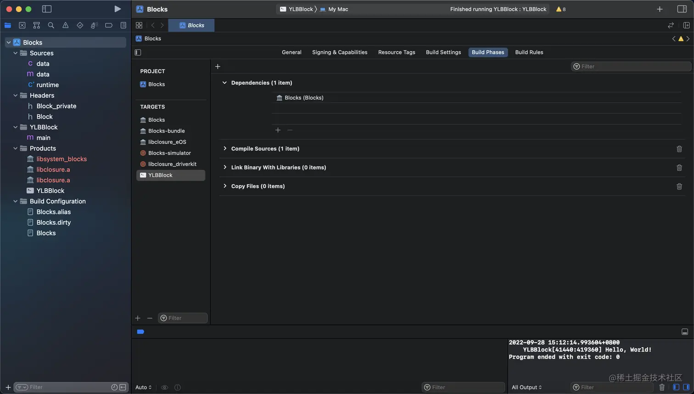
Task: Open the breakpoint navigator
Action: [109, 25]
